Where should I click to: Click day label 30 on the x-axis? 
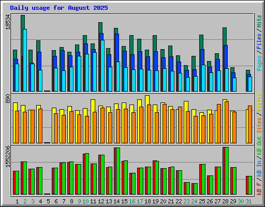pos(241,201)
